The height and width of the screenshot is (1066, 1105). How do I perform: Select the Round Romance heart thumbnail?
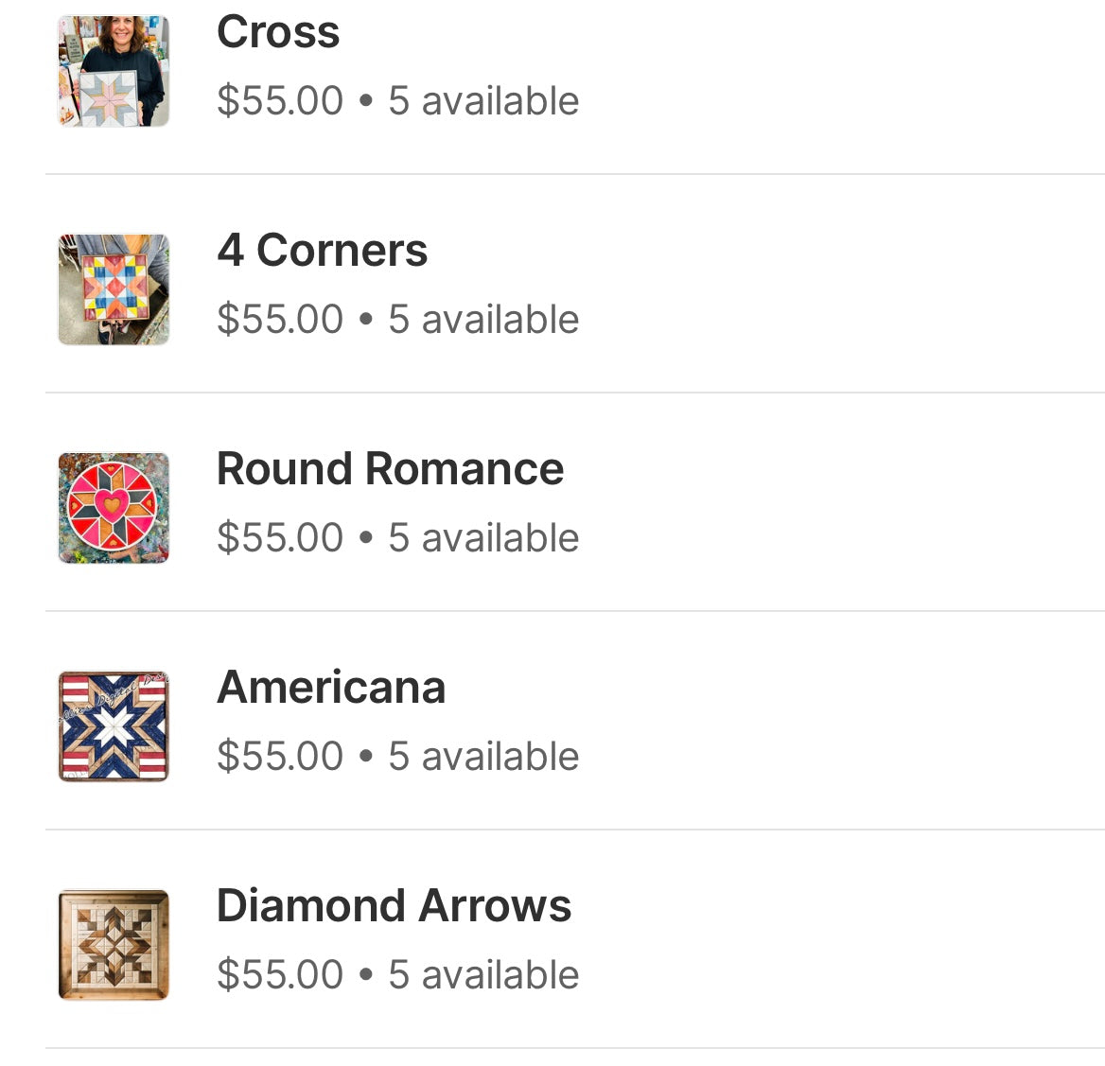pyautogui.click(x=114, y=508)
